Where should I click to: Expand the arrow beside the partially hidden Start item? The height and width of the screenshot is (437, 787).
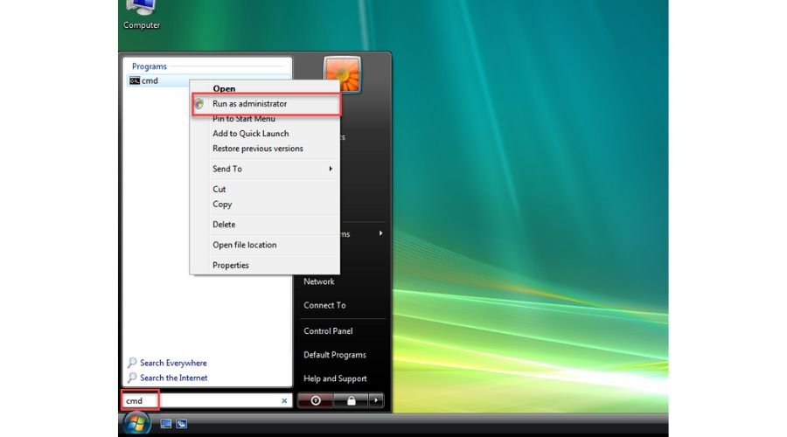[x=381, y=233]
